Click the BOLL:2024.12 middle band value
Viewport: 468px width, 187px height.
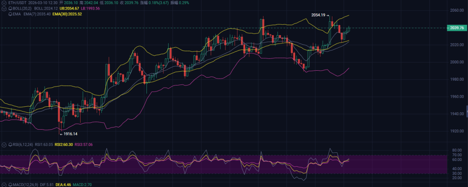[x=46, y=8]
